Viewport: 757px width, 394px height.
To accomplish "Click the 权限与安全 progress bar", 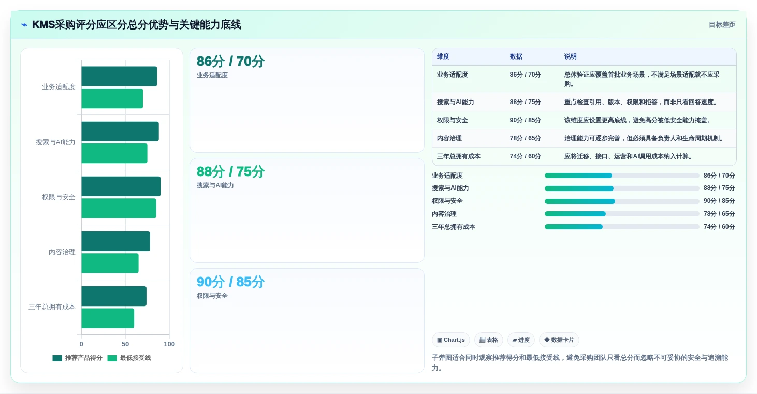I will click(622, 201).
